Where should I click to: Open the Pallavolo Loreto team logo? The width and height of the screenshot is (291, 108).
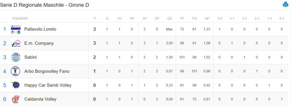16,29
